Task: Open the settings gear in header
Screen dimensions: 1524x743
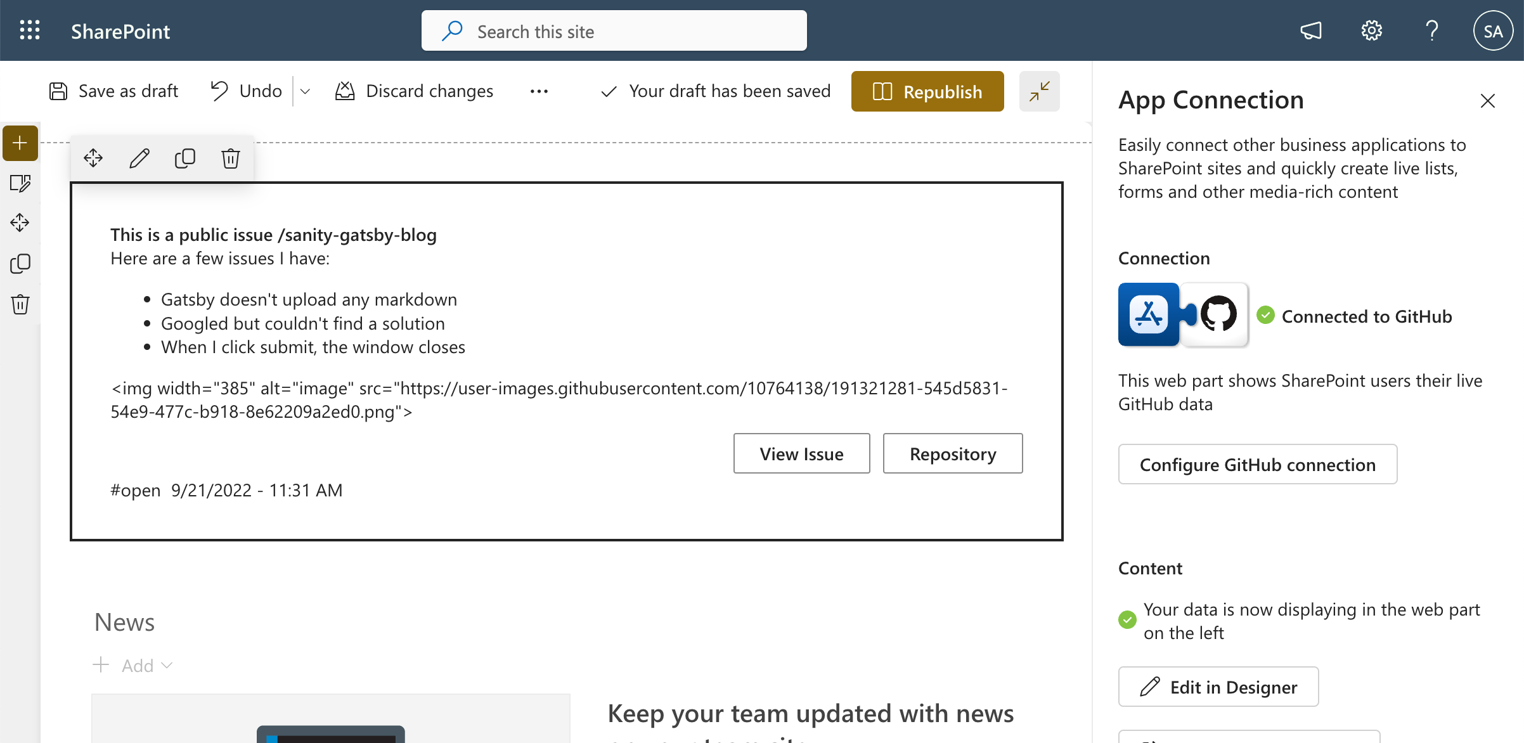Action: pyautogui.click(x=1371, y=30)
